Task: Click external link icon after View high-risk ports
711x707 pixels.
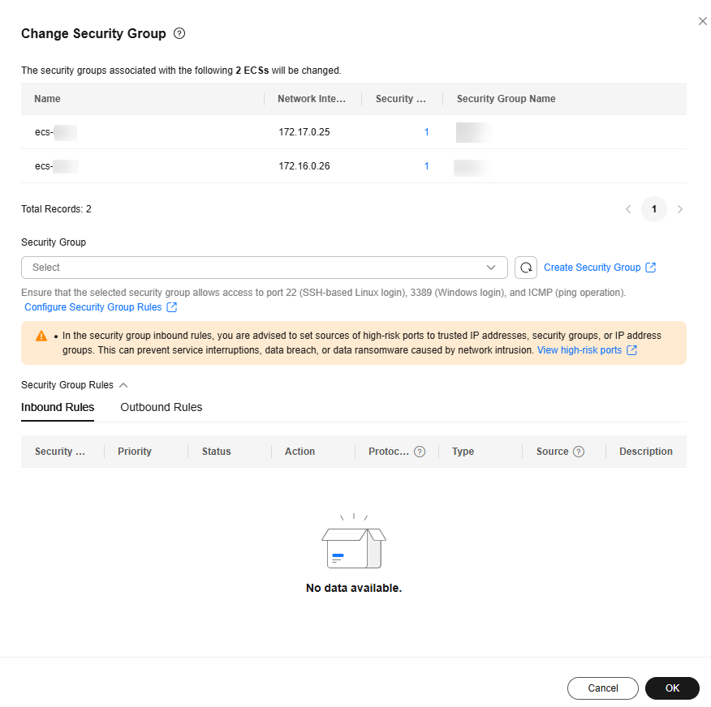Action: click(x=632, y=350)
